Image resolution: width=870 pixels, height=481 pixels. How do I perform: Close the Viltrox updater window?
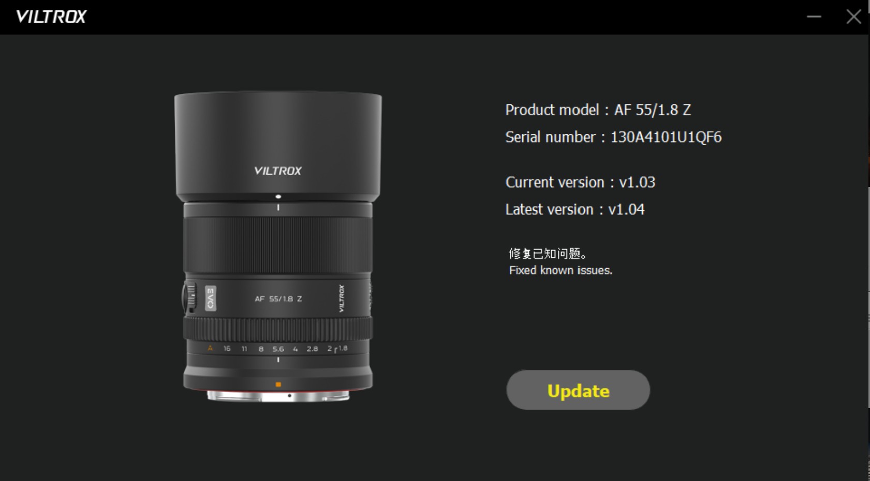pyautogui.click(x=853, y=17)
